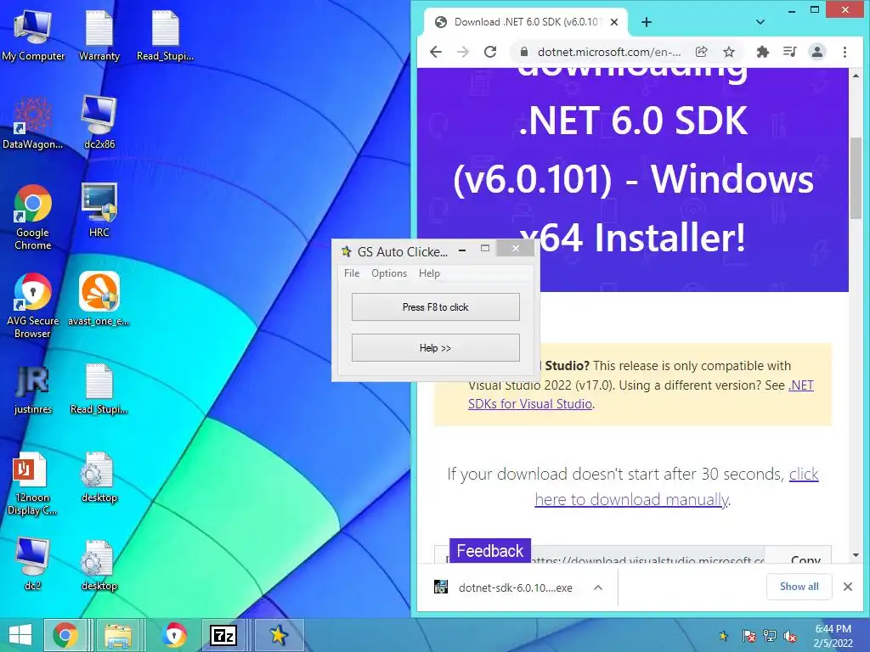Share this page from the address bar
Screen dimensions: 870x652
[701, 52]
